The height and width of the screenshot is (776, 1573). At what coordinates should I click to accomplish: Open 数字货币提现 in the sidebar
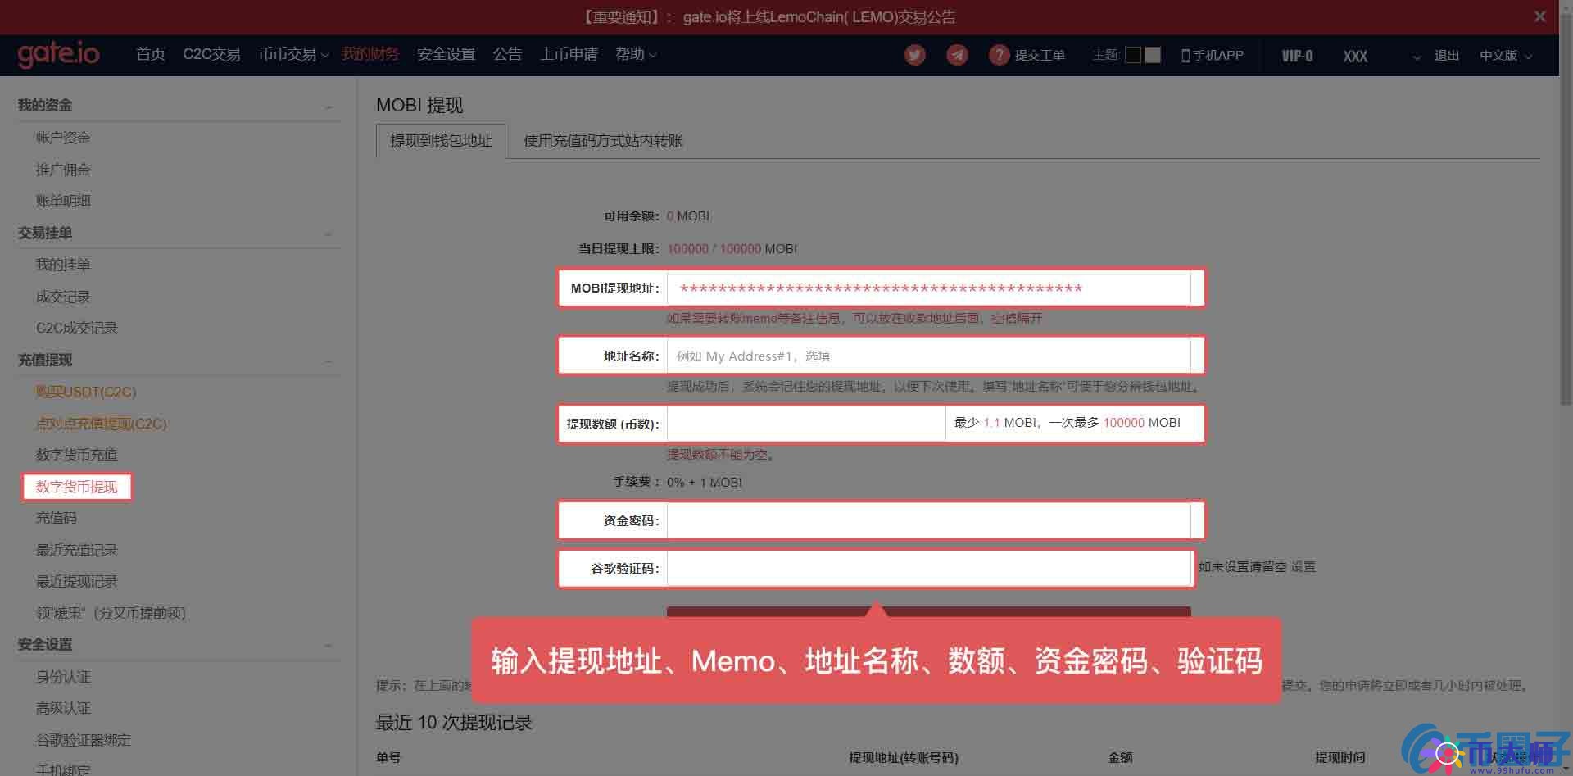click(x=77, y=487)
